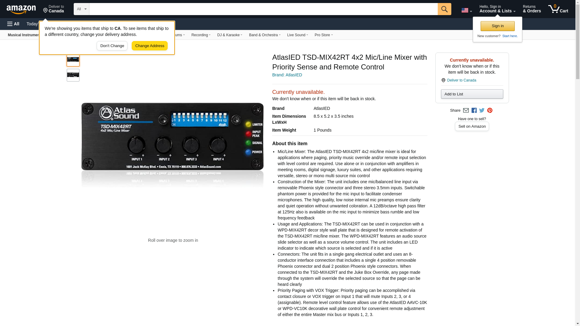This screenshot has height=326, width=580.
Task: Click the Amazon logo
Action: [21, 9]
